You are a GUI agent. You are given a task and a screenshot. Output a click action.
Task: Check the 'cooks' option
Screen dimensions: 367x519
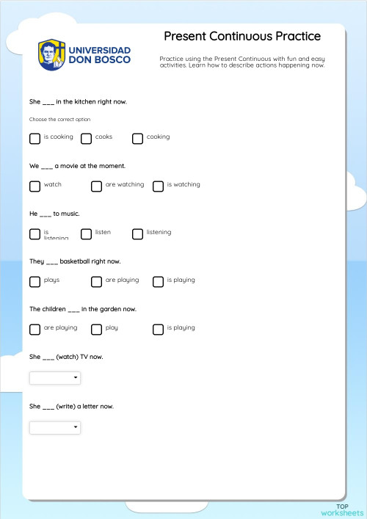86,139
